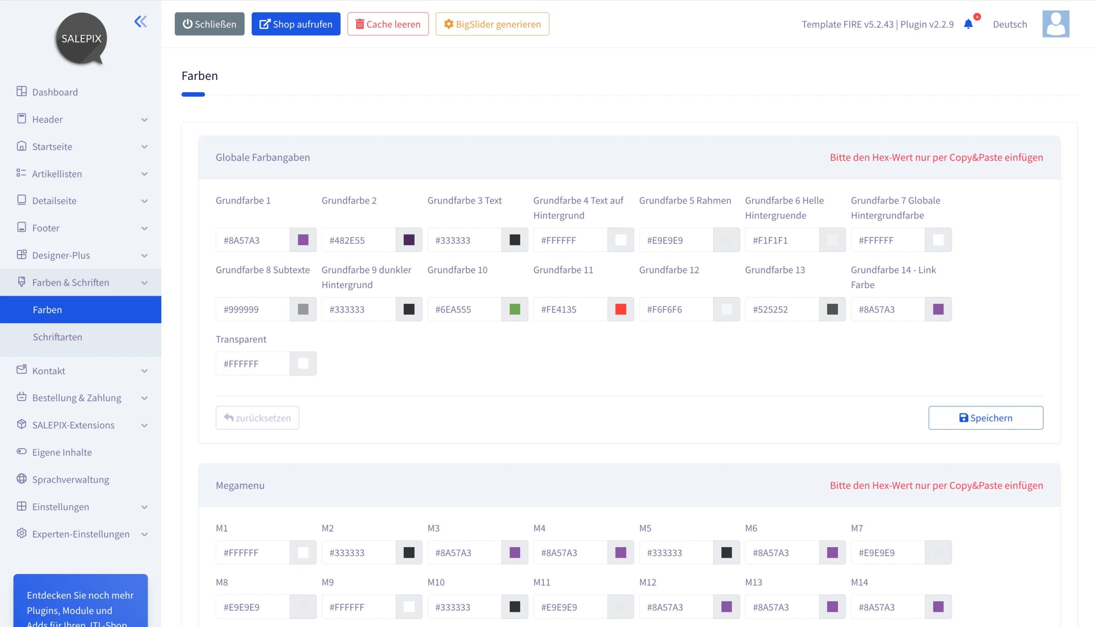The width and height of the screenshot is (1096, 627).
Task: Click the Designer-Plus icon
Action: click(21, 255)
